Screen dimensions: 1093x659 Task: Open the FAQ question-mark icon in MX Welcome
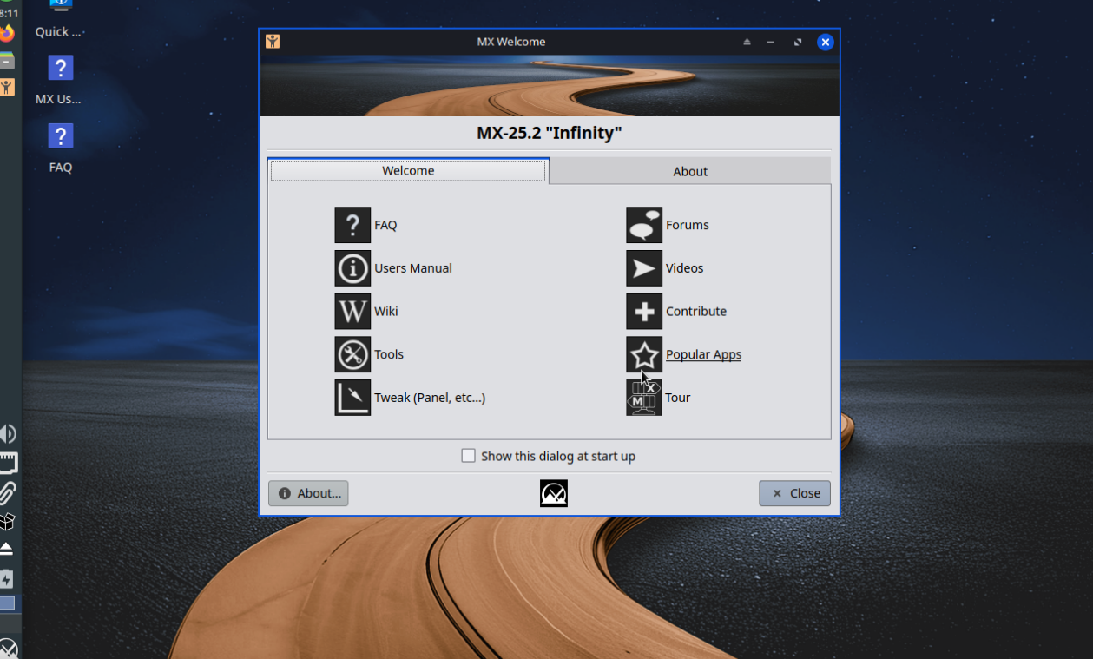point(352,225)
